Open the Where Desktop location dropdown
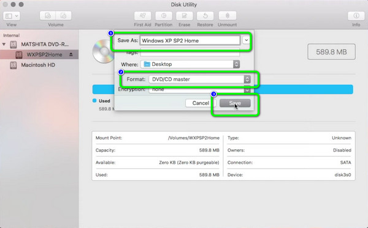The height and width of the screenshot is (228, 368). click(x=190, y=64)
